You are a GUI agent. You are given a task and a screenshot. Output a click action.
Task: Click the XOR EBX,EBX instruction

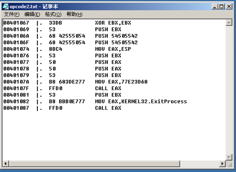click(x=113, y=23)
